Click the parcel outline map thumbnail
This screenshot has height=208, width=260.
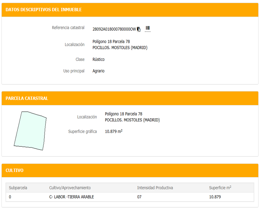[30, 131]
